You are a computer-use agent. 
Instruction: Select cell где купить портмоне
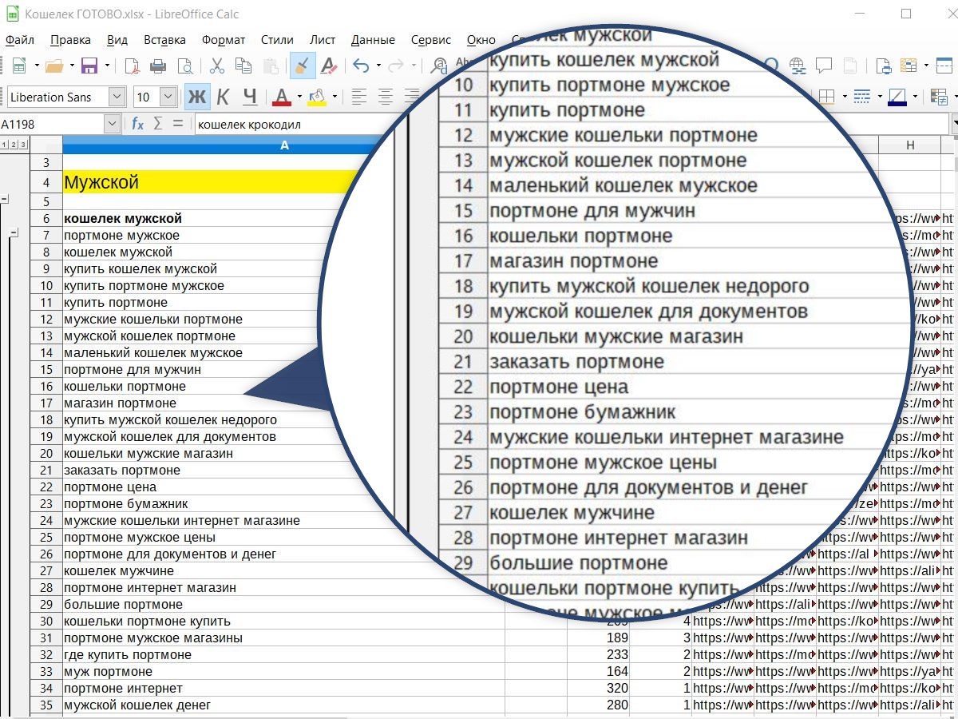[x=283, y=654]
